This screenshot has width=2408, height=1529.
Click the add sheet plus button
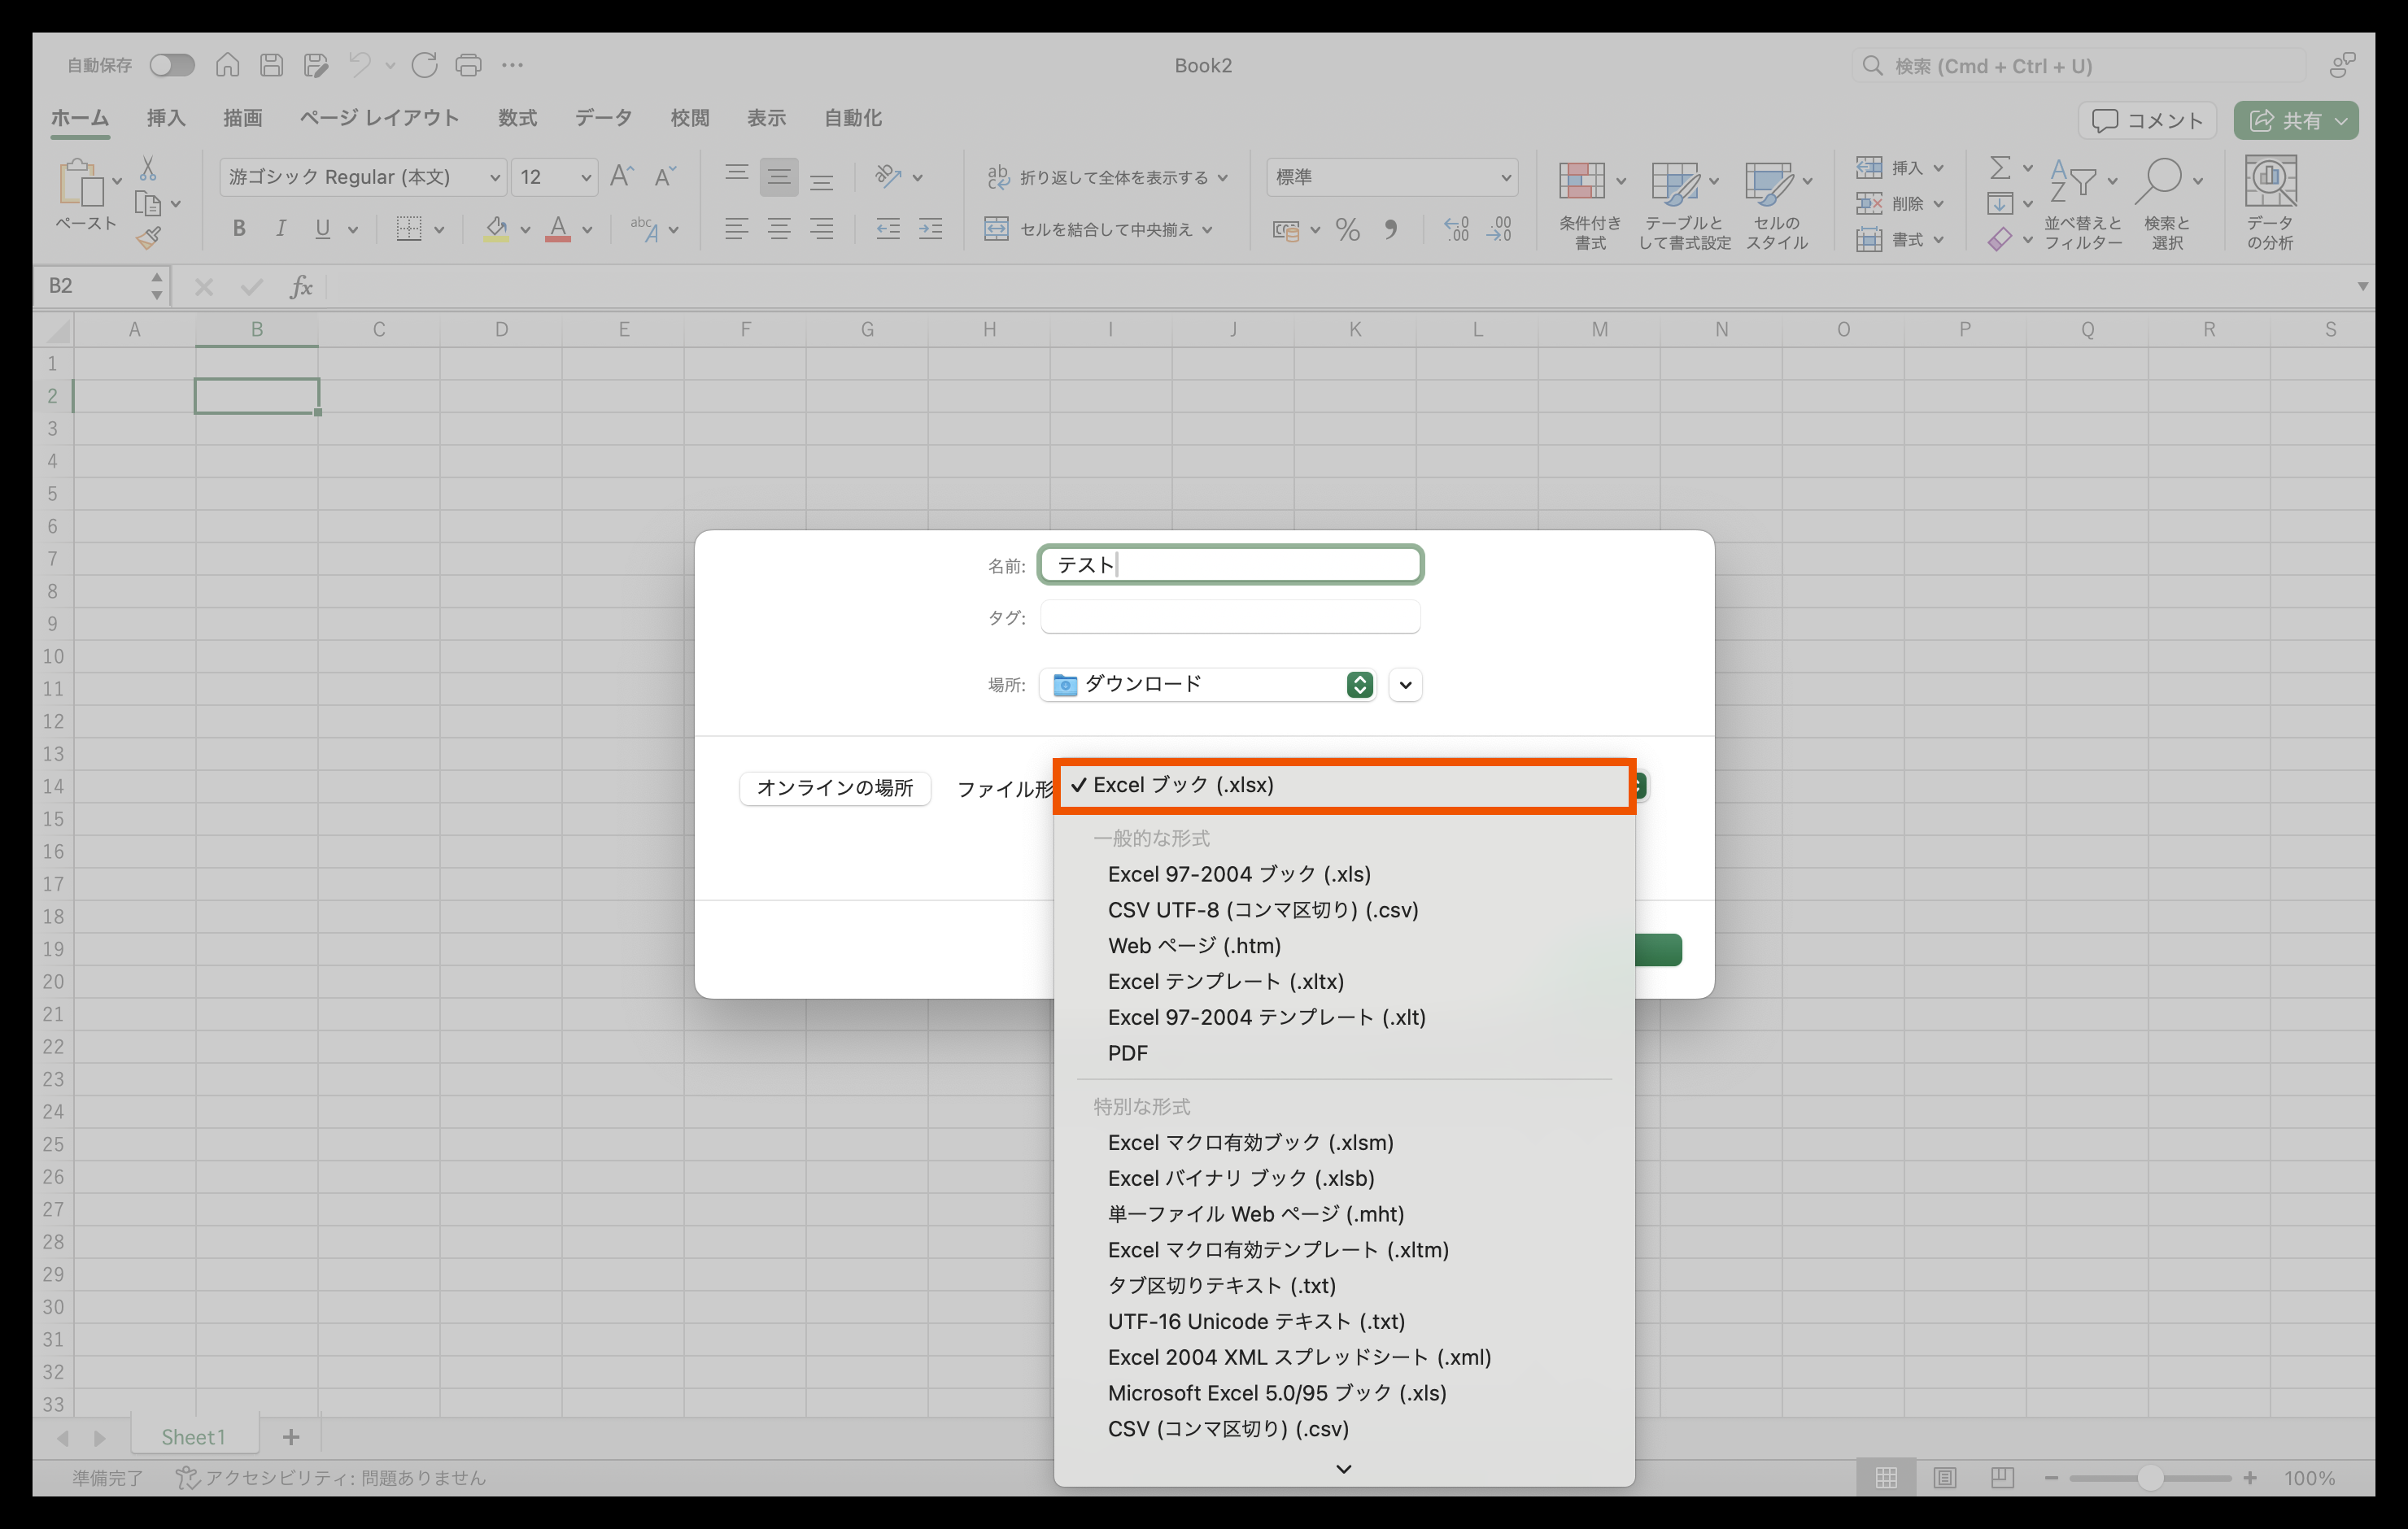click(x=291, y=1437)
